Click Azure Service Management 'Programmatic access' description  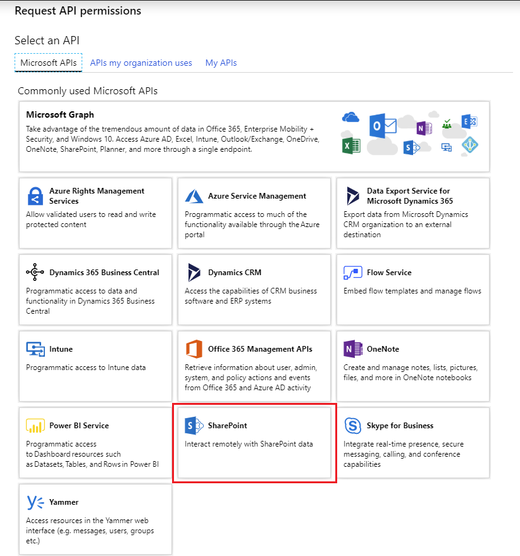[x=252, y=224]
